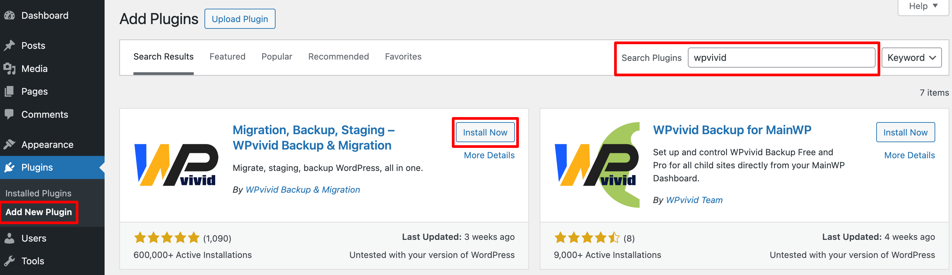Install WPvivid Backup for MainWP plugin
The width and height of the screenshot is (952, 275).
(x=905, y=132)
